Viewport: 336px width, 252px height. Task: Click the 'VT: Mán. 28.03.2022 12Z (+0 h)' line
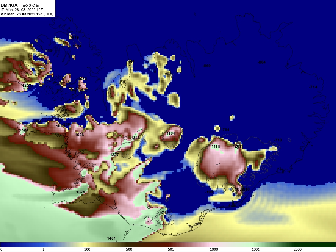(27, 14)
